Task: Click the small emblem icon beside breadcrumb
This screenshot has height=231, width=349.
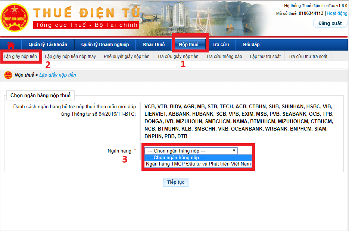Action: point(8,75)
